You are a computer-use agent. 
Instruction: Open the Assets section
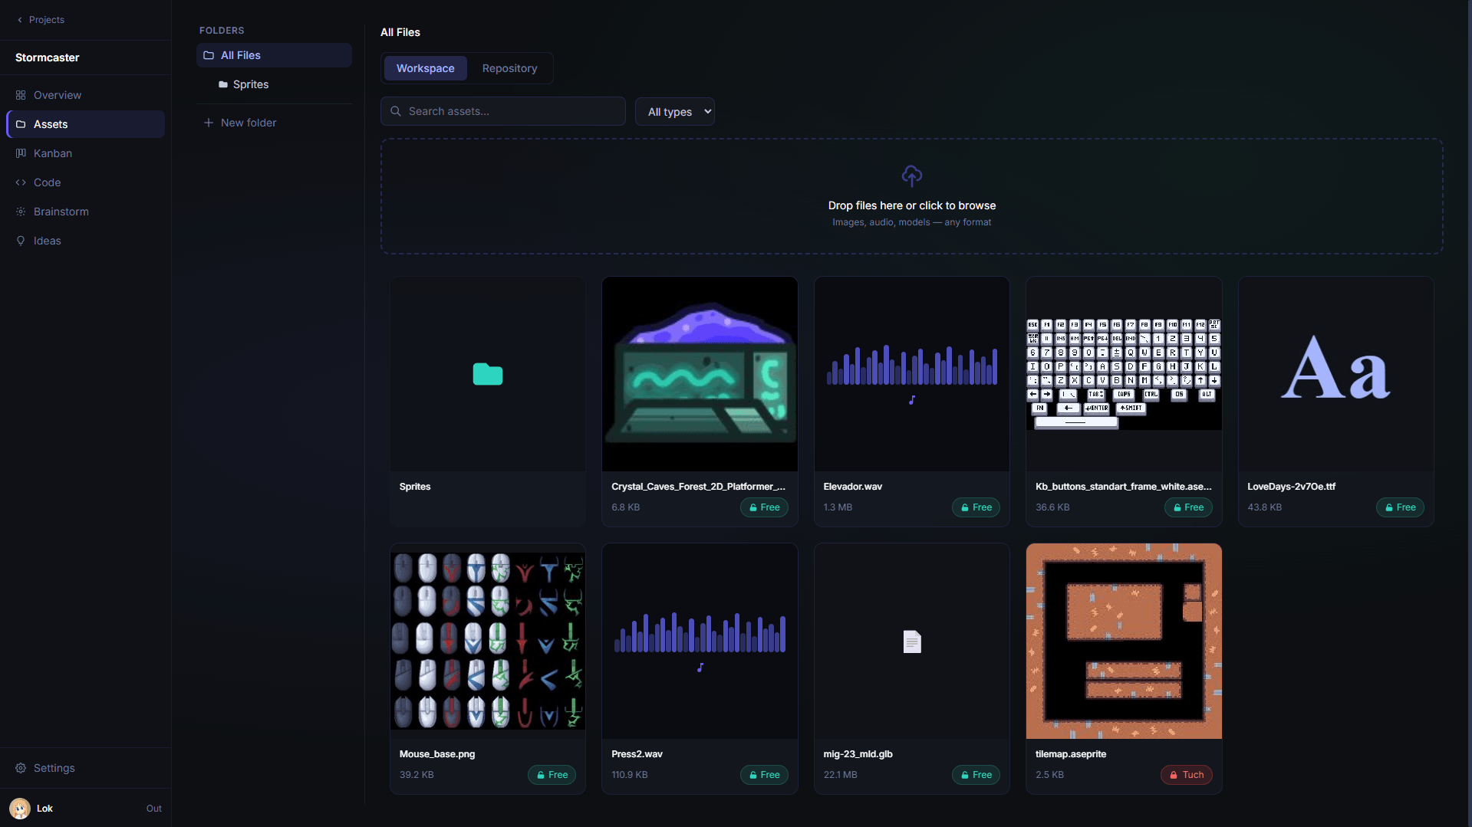(x=85, y=124)
